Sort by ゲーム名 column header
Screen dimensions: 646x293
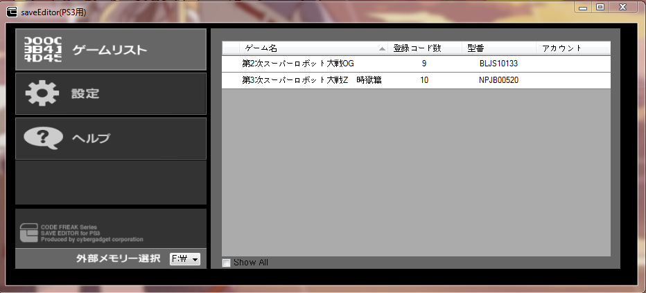tap(313, 48)
